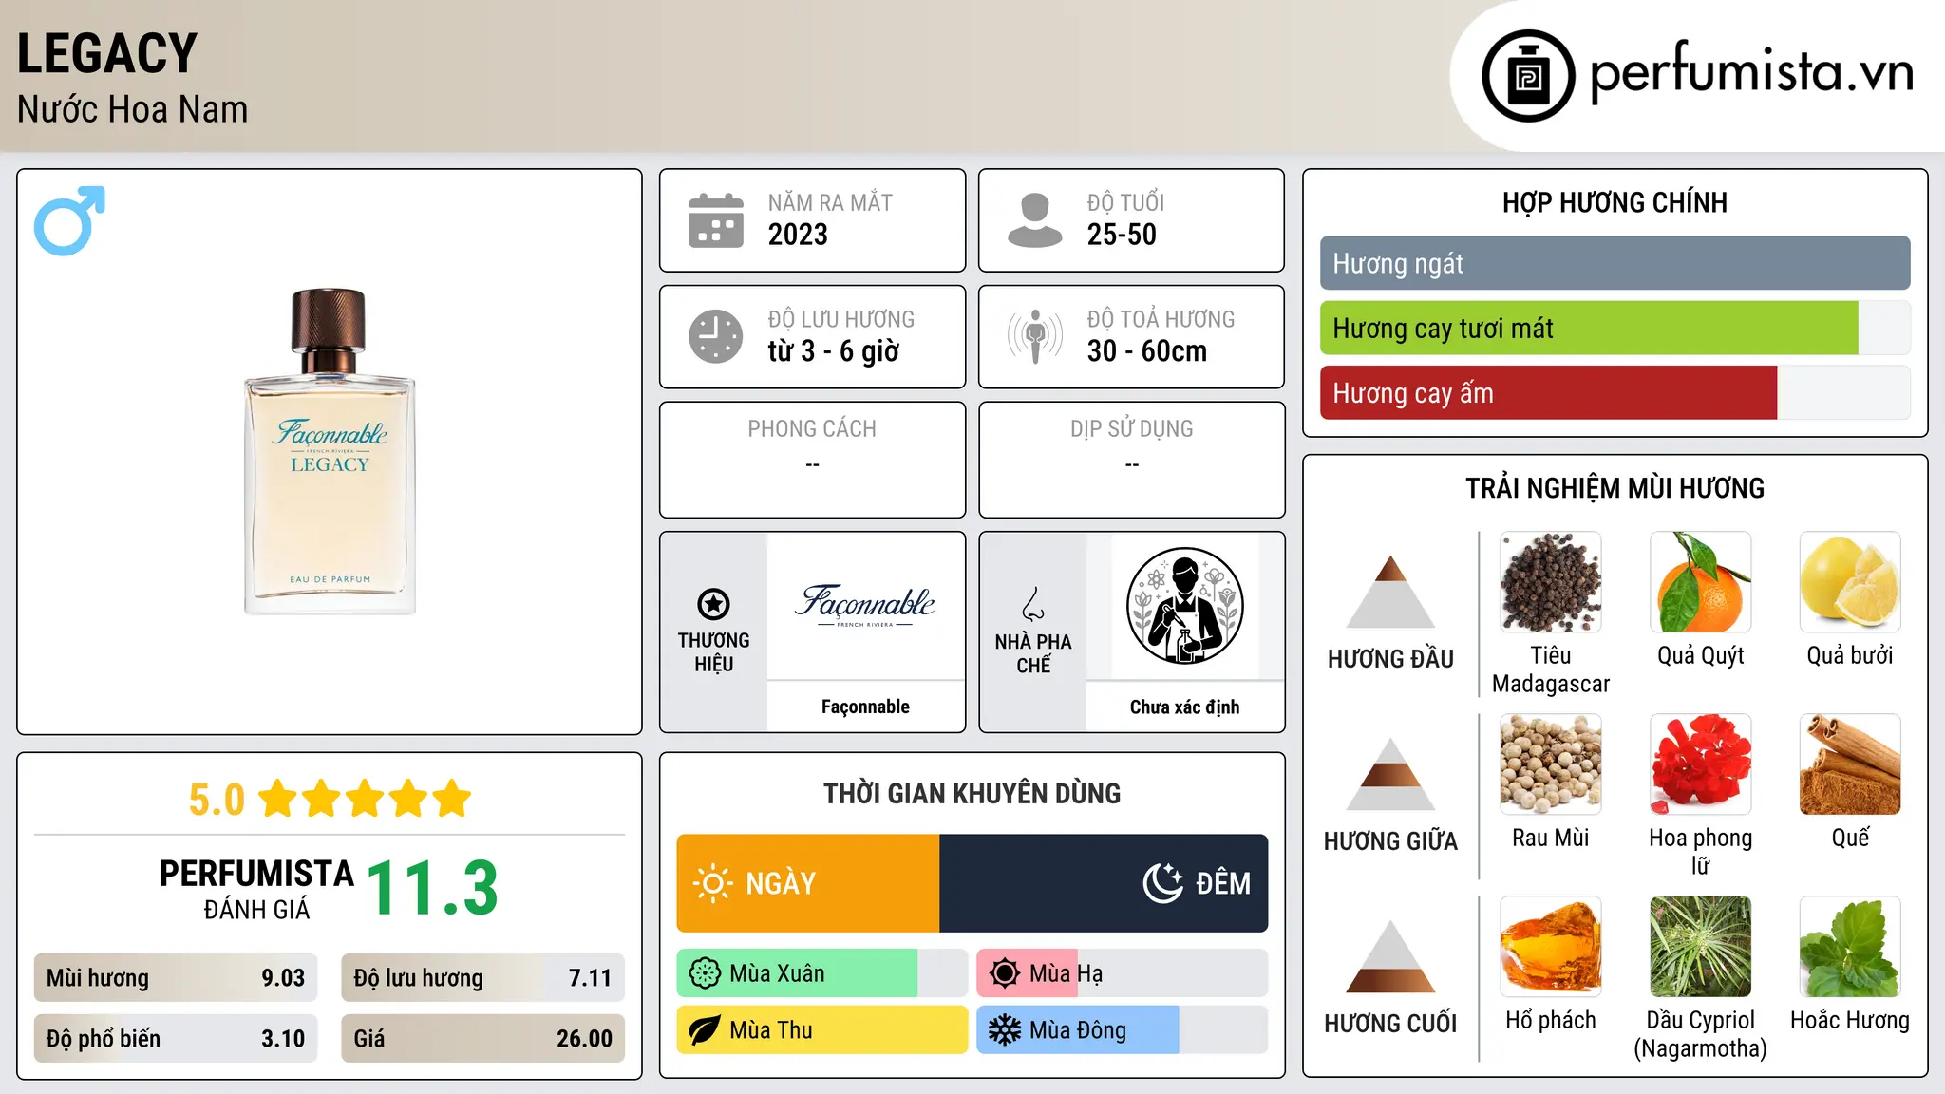1945x1094 pixels.
Task: Click the moon icon in the Đêm bar
Action: [1163, 883]
